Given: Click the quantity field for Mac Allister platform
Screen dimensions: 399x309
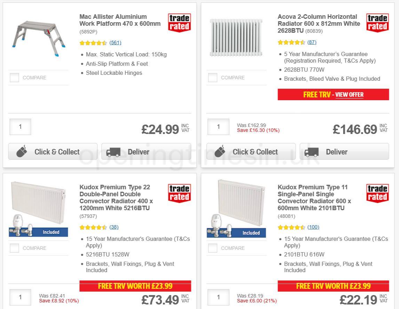Looking at the screenshot, I should (20, 127).
